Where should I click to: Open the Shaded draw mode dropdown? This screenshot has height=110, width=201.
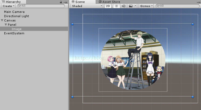pos(87,6)
